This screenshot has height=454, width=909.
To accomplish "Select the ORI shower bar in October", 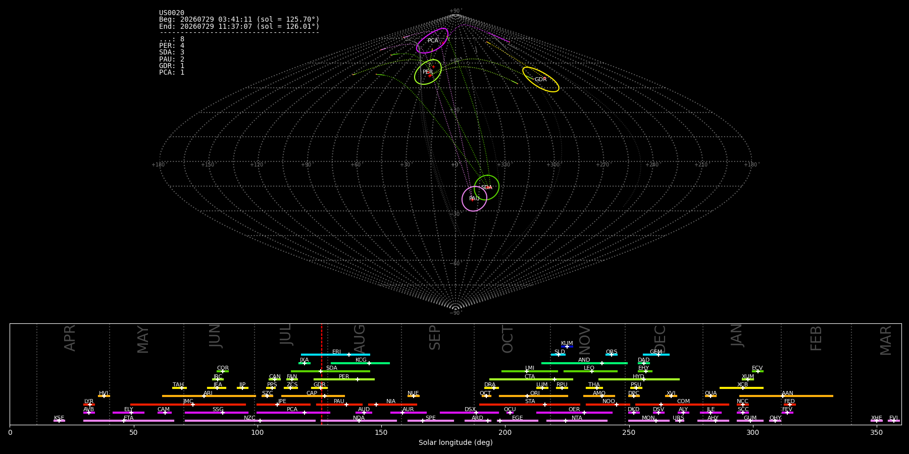I will pyautogui.click(x=533, y=396).
